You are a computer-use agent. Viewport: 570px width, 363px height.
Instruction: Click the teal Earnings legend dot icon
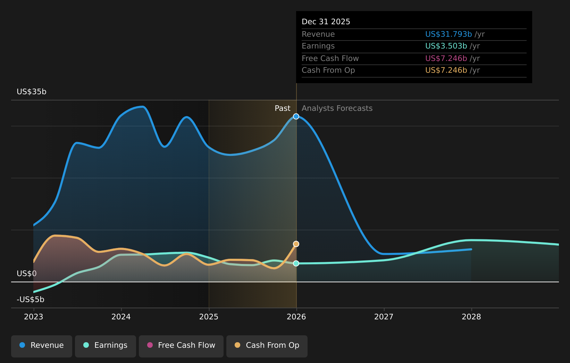85,345
